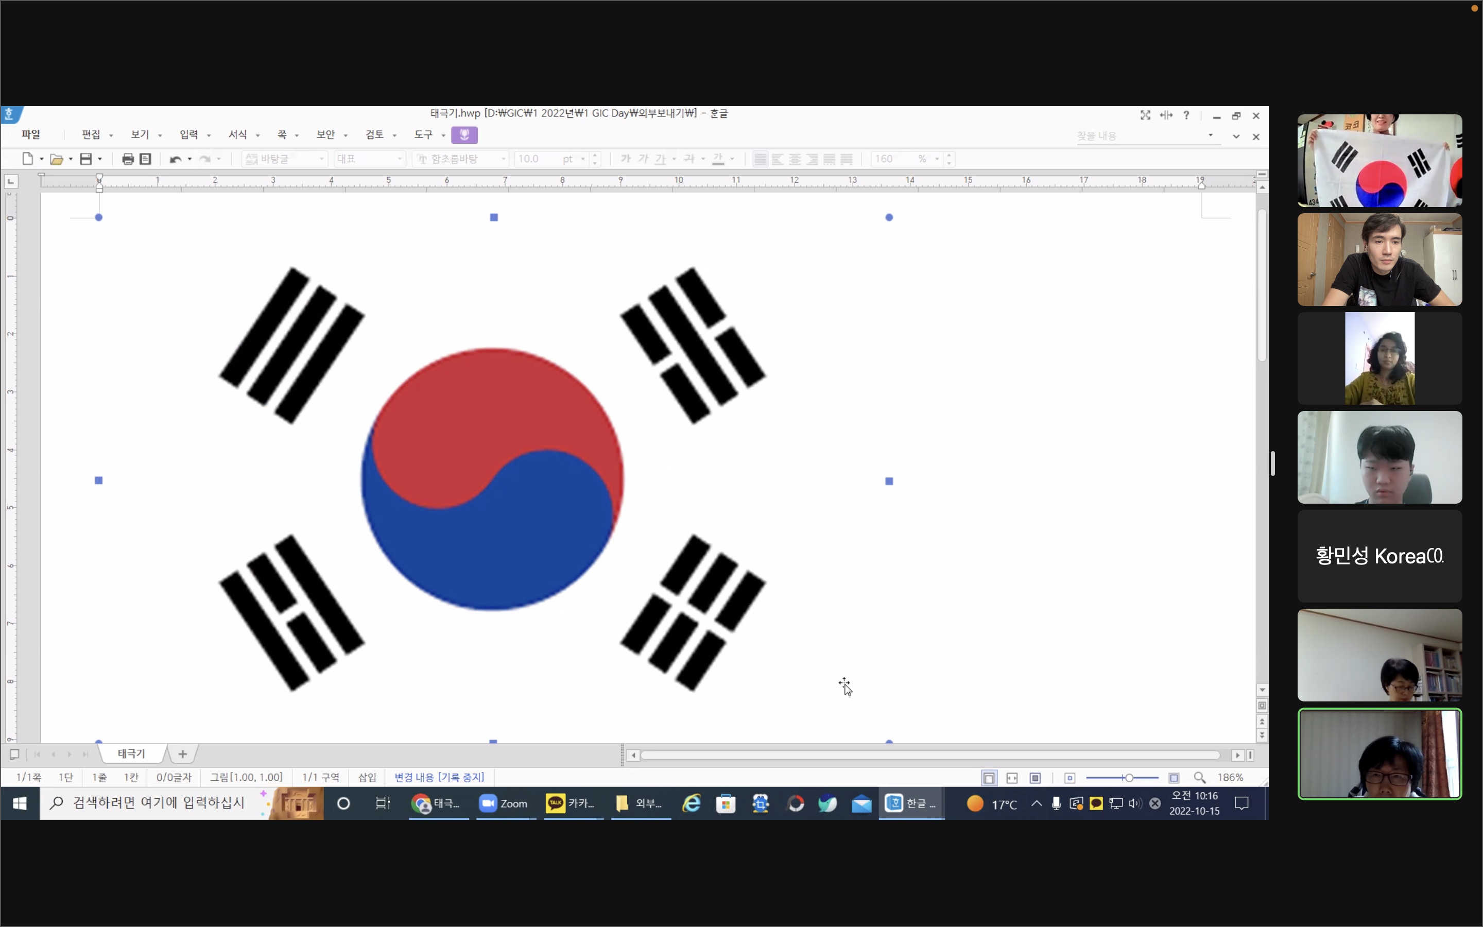Click the 검토 menu label
Screen dimensions: 1483x927
tap(374, 134)
